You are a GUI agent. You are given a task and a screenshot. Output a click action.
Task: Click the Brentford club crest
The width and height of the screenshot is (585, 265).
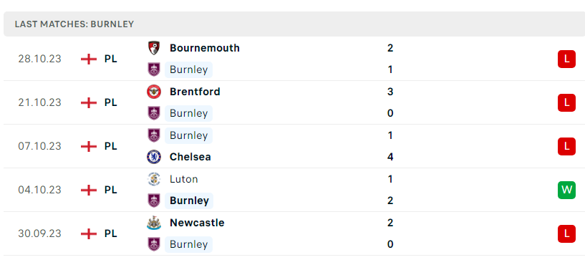(x=154, y=92)
